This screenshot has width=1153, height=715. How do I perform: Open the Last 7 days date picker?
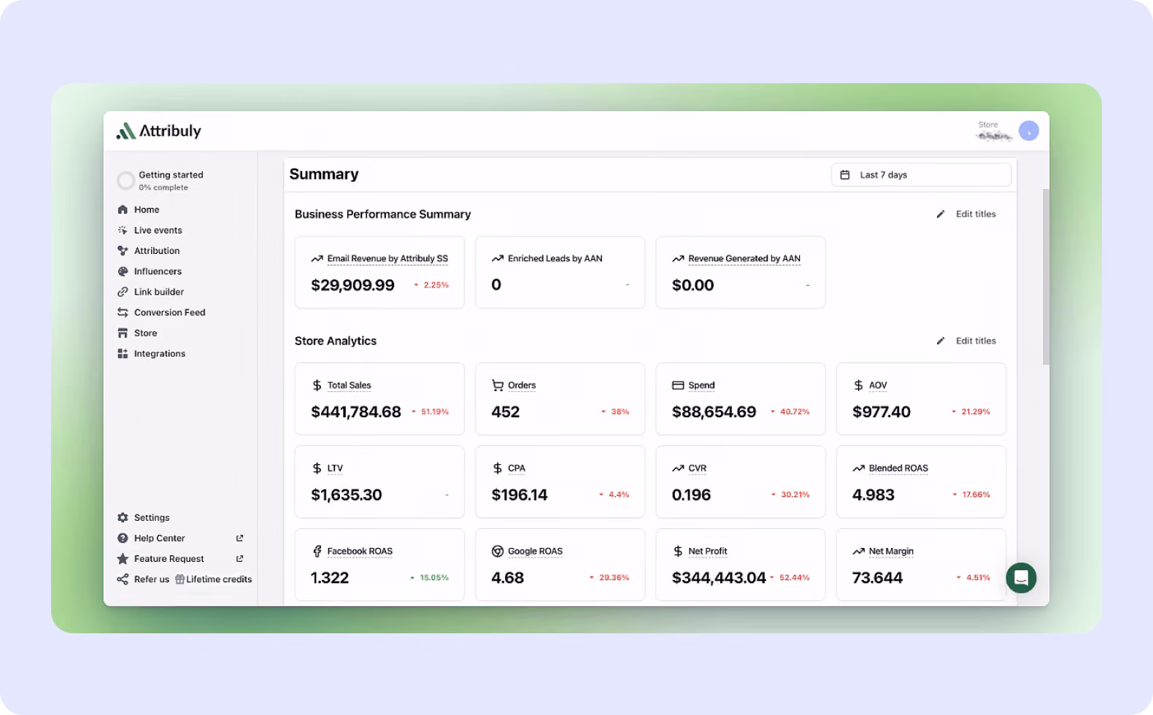click(921, 175)
